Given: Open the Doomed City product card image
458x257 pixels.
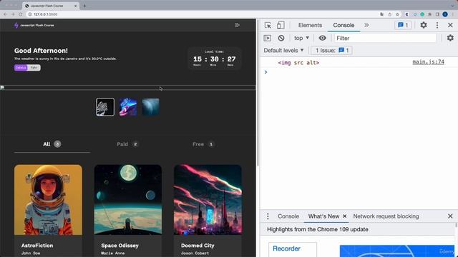Looking at the screenshot, I should pyautogui.click(x=208, y=200).
